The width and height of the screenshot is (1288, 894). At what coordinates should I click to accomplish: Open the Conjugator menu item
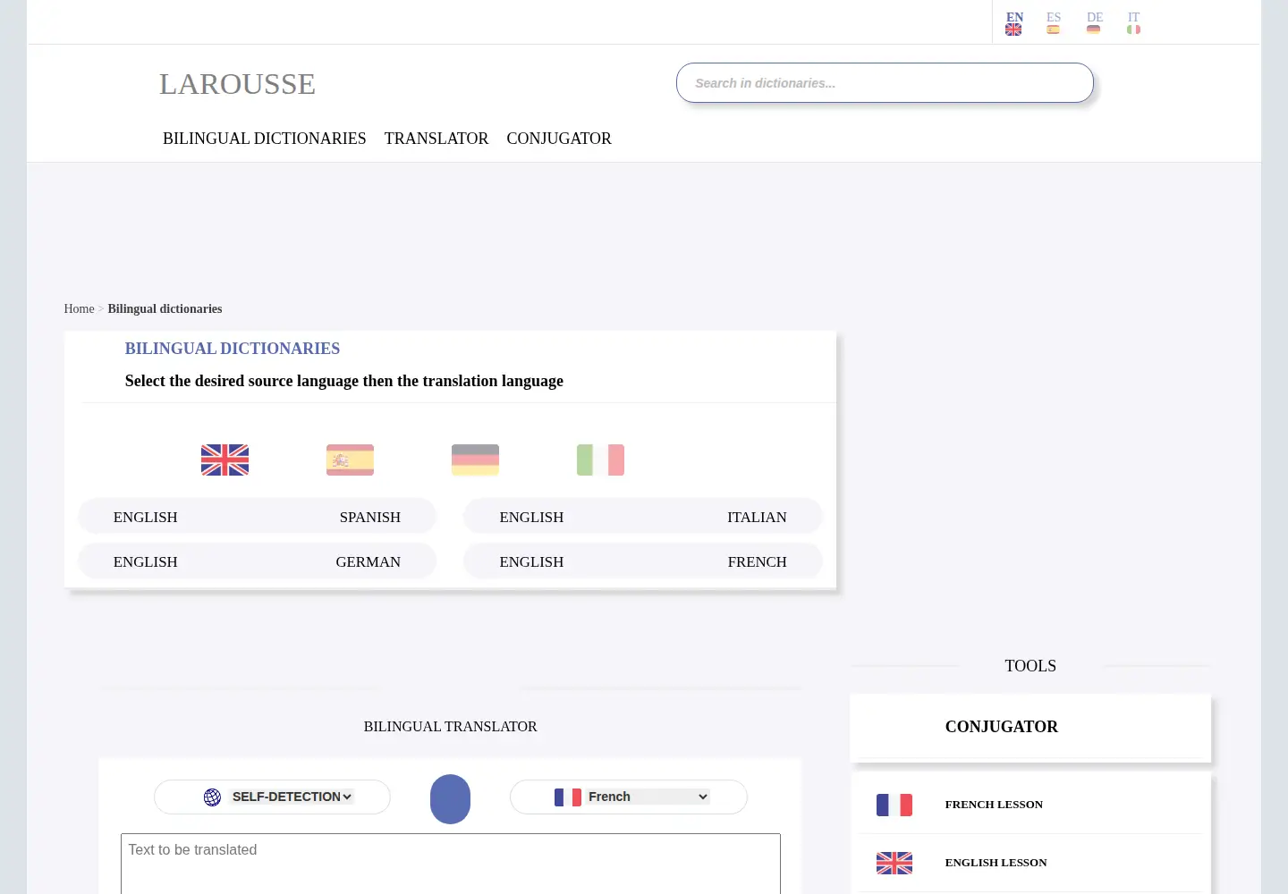[559, 139]
